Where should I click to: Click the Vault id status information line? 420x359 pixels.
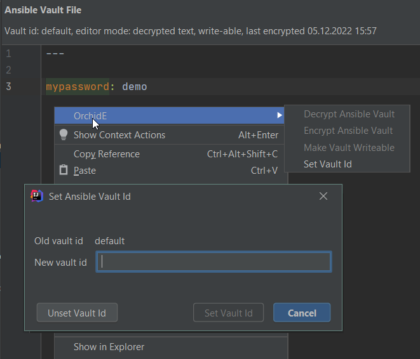(x=191, y=31)
